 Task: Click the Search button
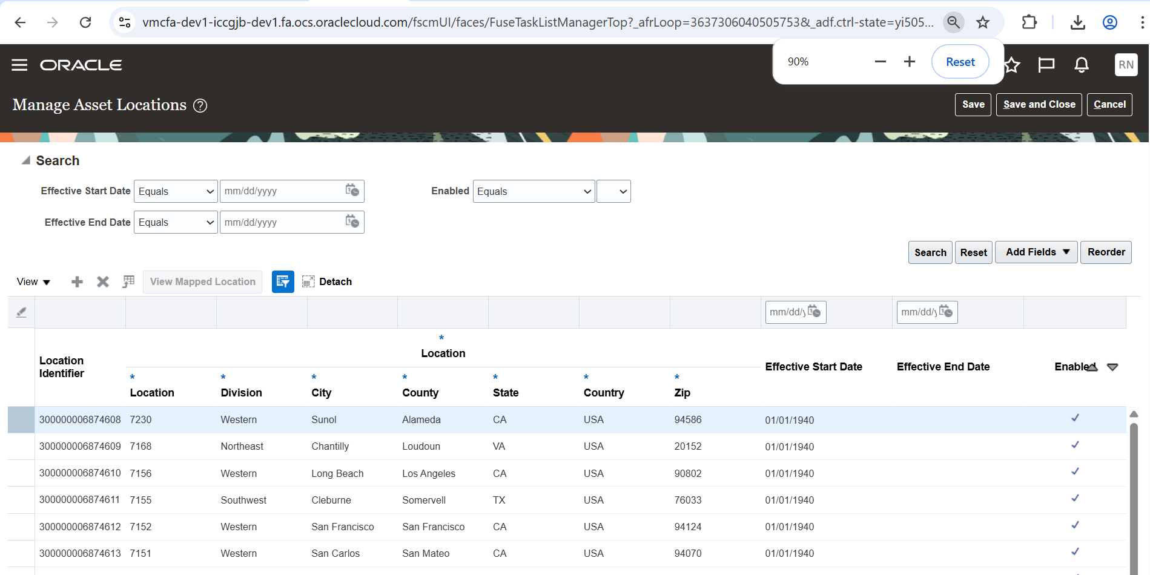[x=930, y=252]
